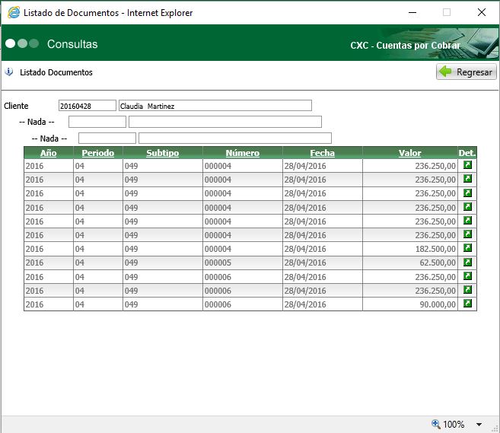Click the info icon beside Listado Documentos
The image size is (500, 433).
pyautogui.click(x=9, y=72)
